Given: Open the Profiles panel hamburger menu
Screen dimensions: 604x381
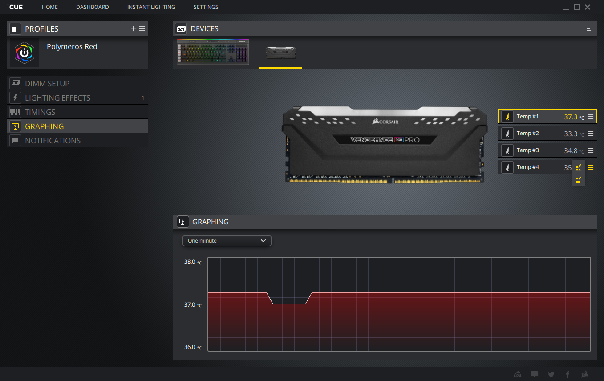Looking at the screenshot, I should 142,28.
